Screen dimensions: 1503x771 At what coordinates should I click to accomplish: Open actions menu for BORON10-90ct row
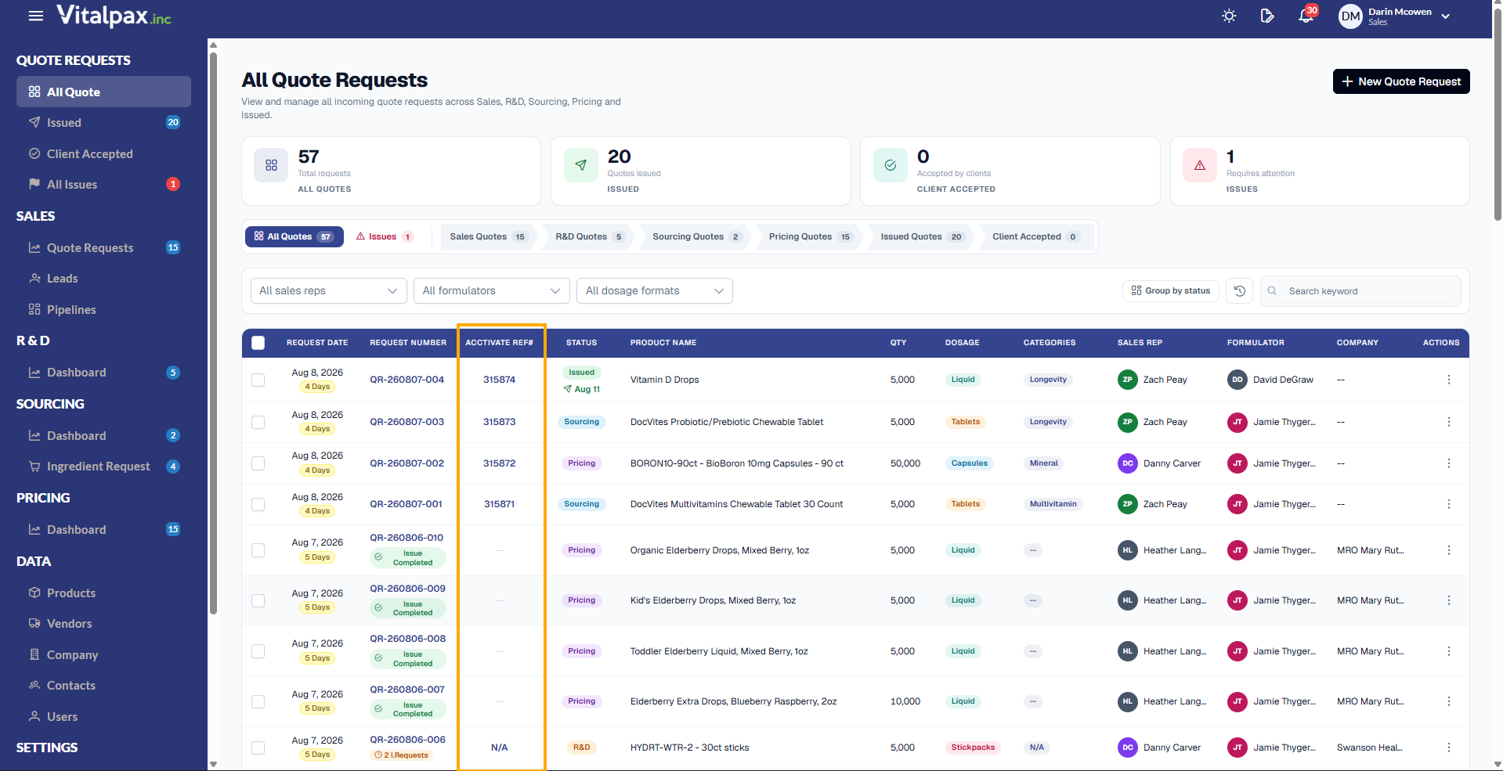coord(1448,463)
